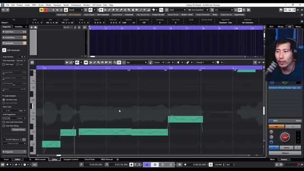Toggle the W write automation button

click(57, 10)
